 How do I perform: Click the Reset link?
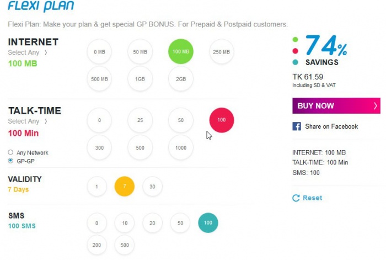(312, 198)
